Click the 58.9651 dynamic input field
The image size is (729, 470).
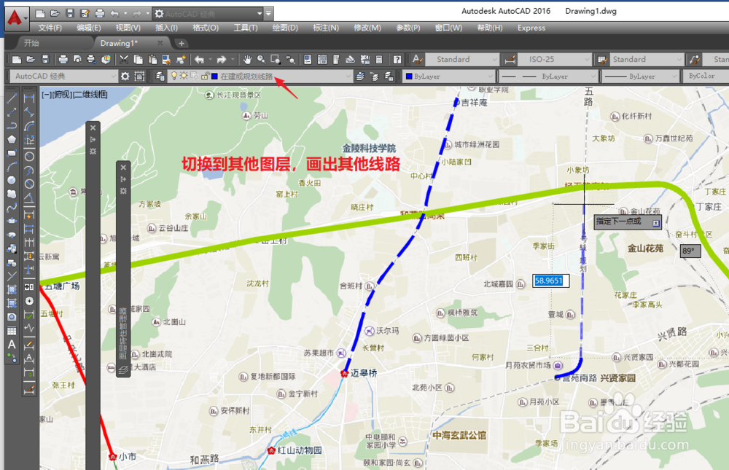[x=550, y=281]
